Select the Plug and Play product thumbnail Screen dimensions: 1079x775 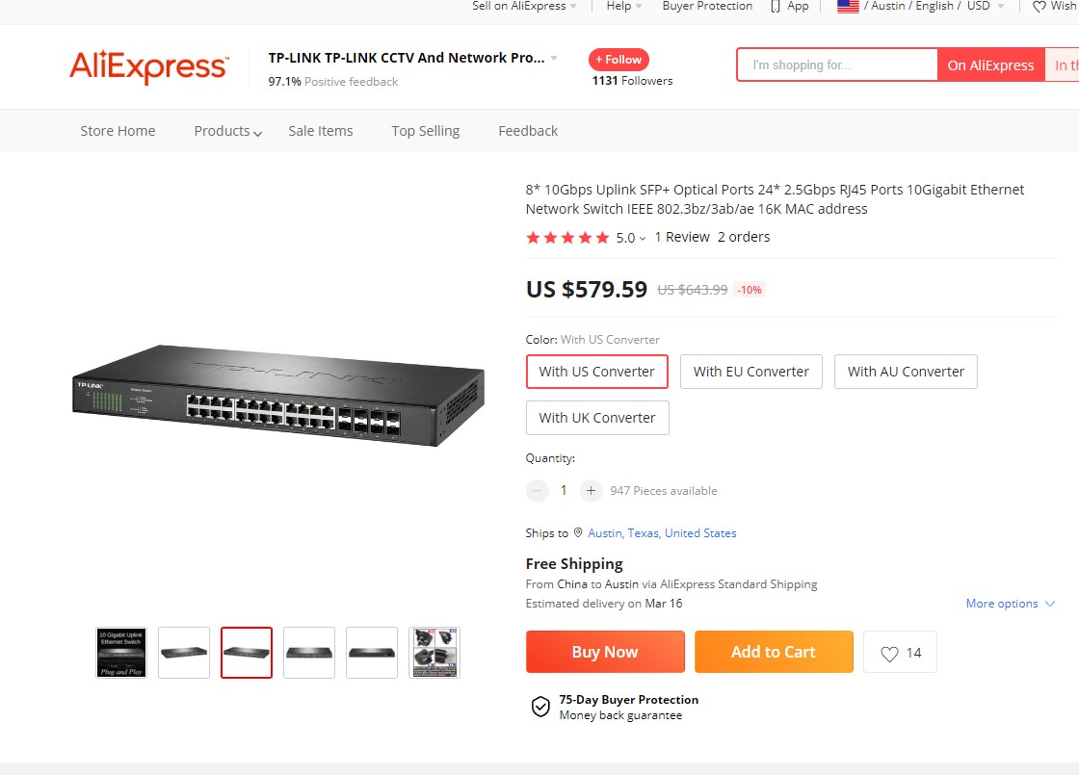[121, 652]
